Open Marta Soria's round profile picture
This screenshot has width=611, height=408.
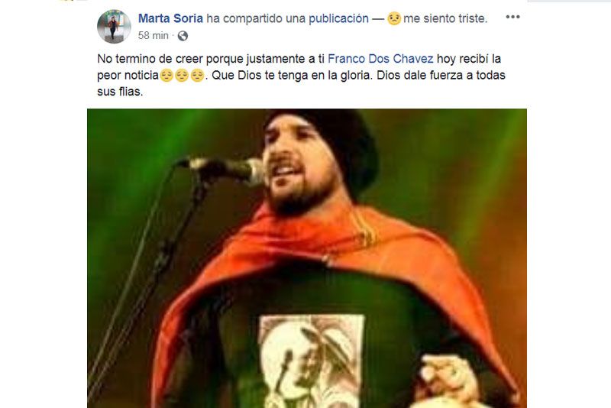coord(114,27)
